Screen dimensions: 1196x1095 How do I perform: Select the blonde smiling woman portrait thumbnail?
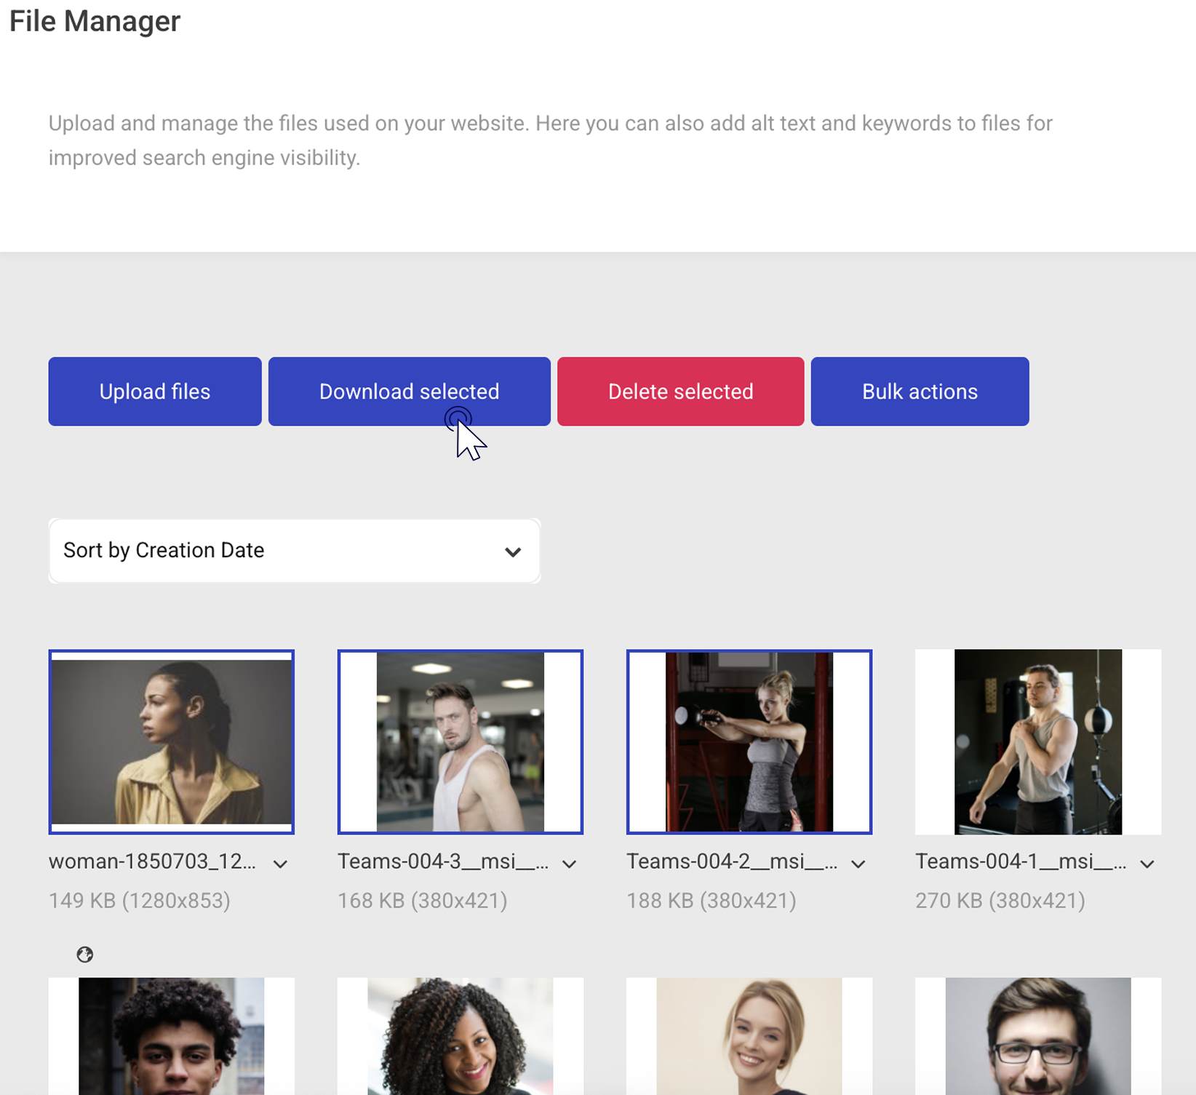pos(749,1036)
